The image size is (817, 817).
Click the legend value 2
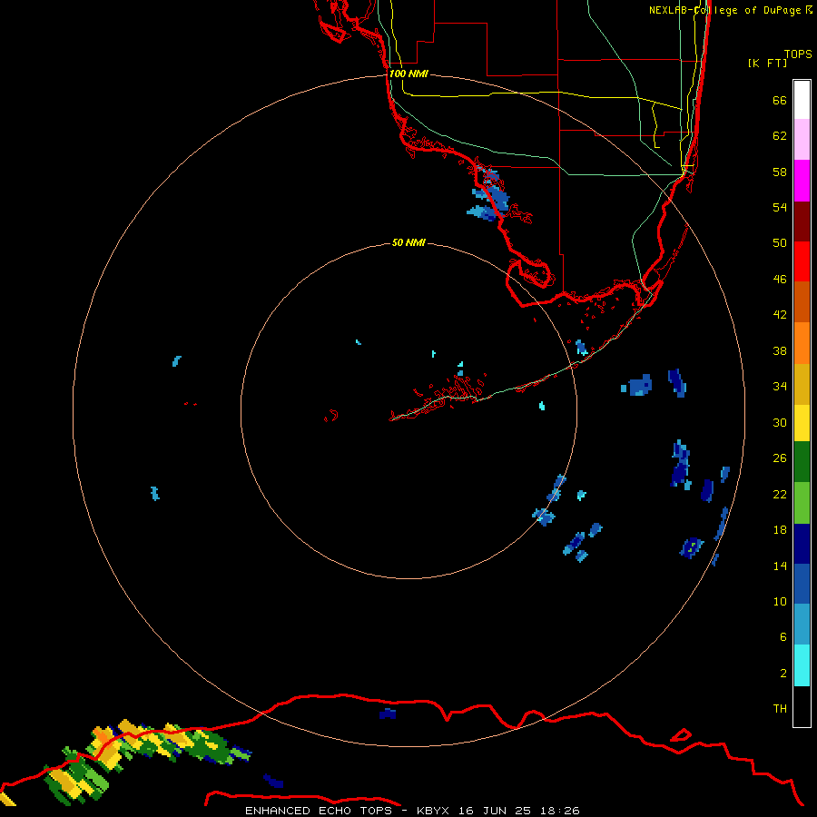click(783, 674)
